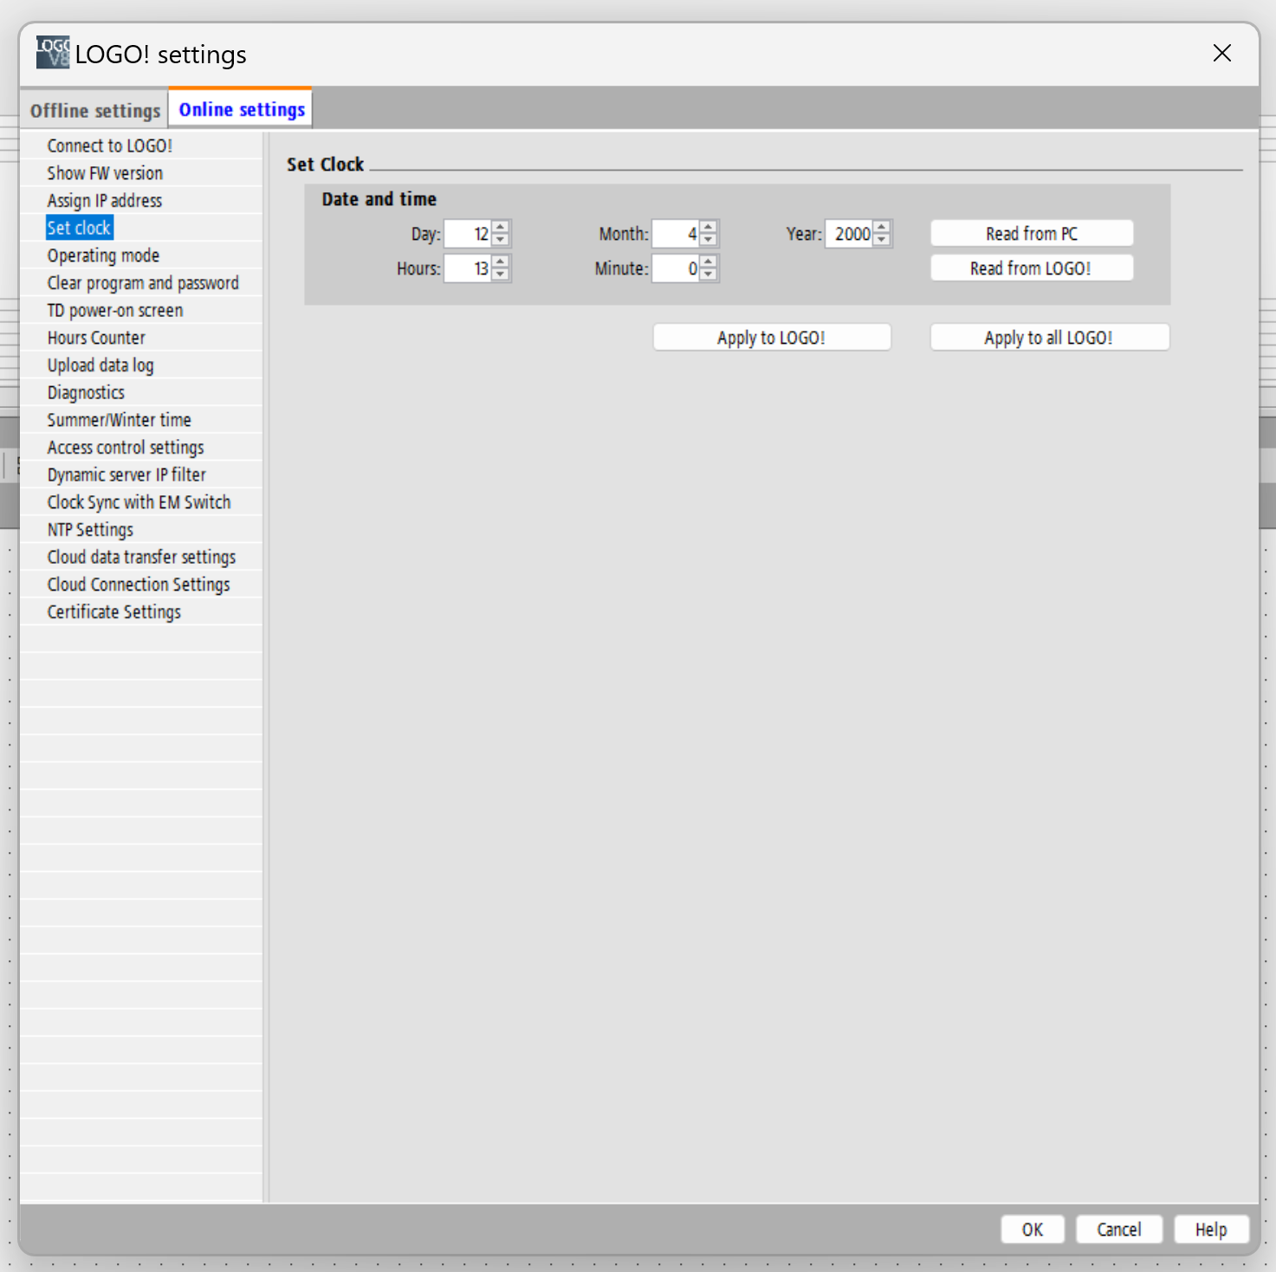Open TD power-on screen settings

(115, 310)
